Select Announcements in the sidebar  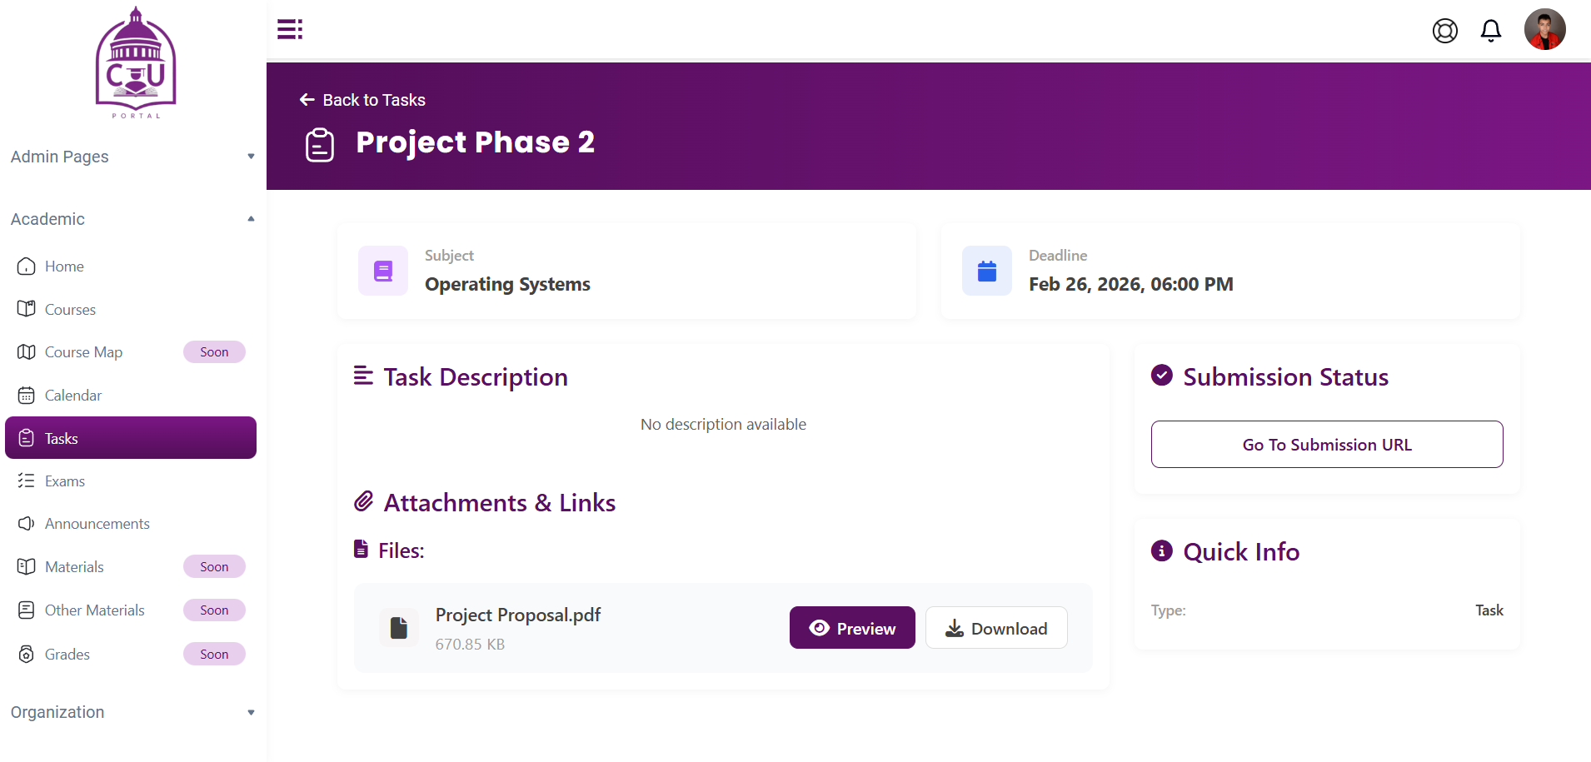point(97,524)
